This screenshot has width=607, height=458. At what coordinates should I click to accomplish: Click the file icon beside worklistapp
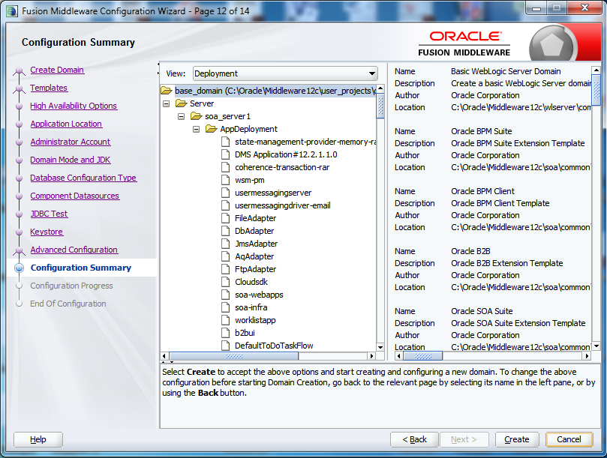(226, 320)
